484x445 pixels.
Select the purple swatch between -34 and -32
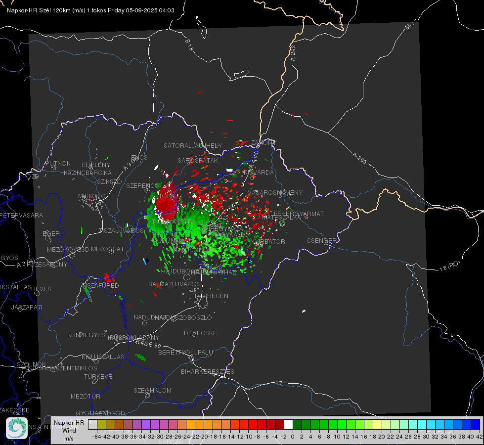coord(146,425)
